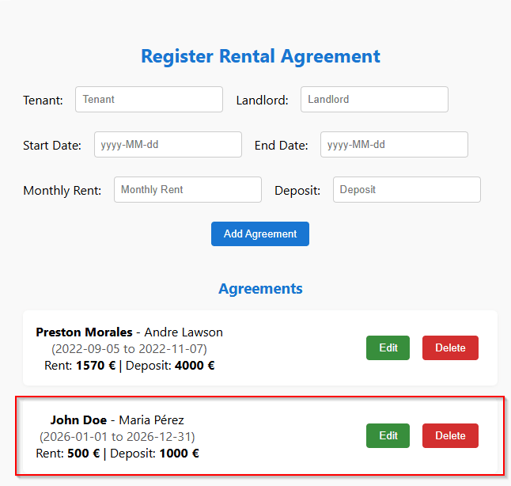The height and width of the screenshot is (486, 511).
Task: Focus the Monthly Rent input field
Action: point(187,190)
